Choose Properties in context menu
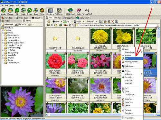The image size is (161, 120). point(132,118)
